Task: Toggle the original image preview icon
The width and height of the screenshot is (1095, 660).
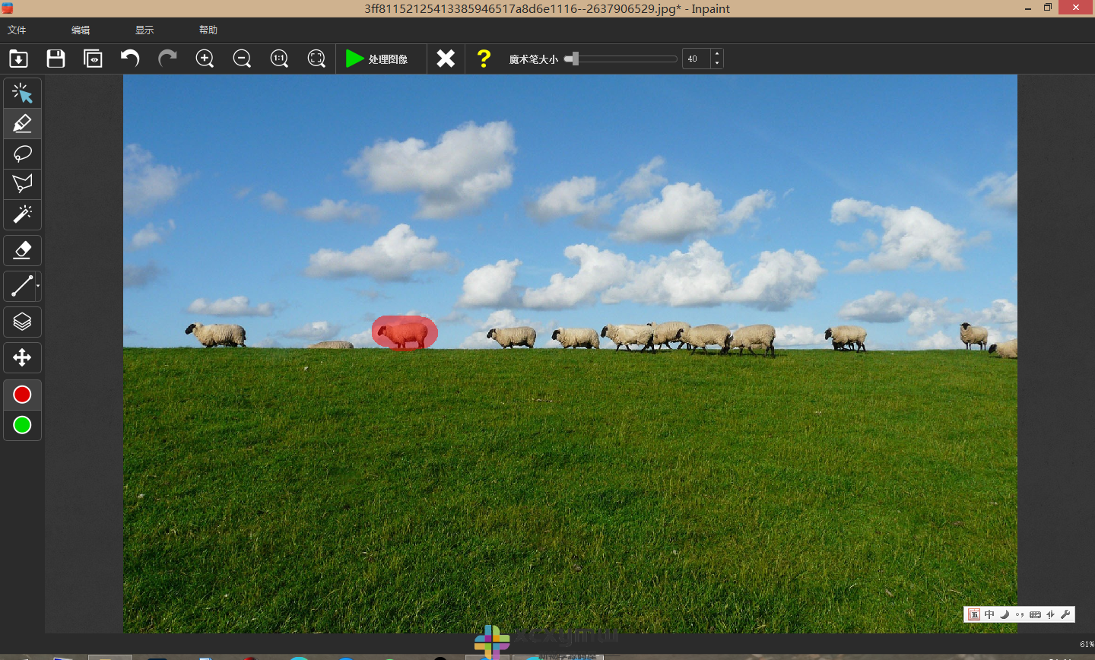Action: [93, 59]
